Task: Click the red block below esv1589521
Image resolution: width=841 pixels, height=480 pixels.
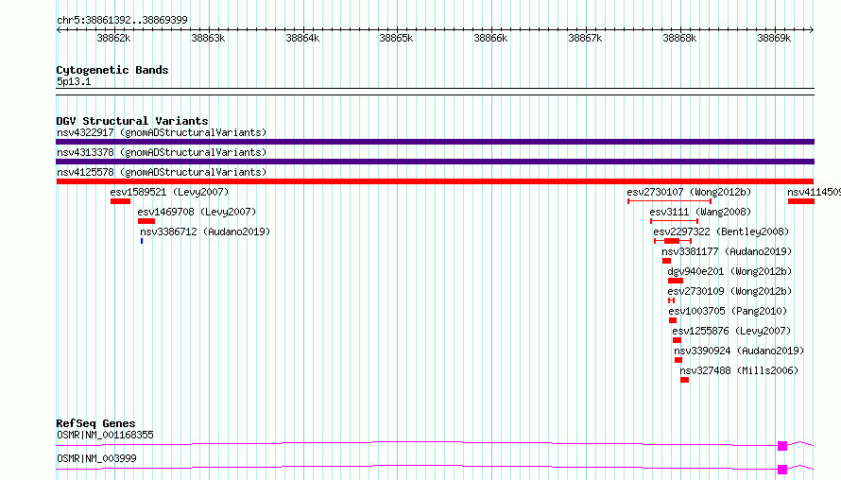Action: pos(121,201)
